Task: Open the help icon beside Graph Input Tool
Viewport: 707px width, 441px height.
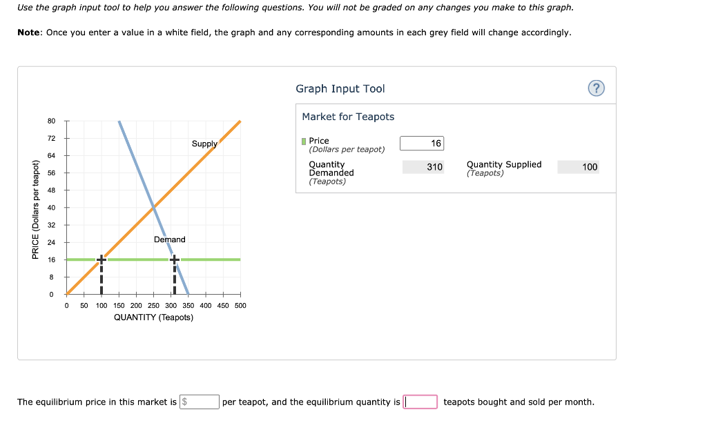Action: pyautogui.click(x=597, y=88)
